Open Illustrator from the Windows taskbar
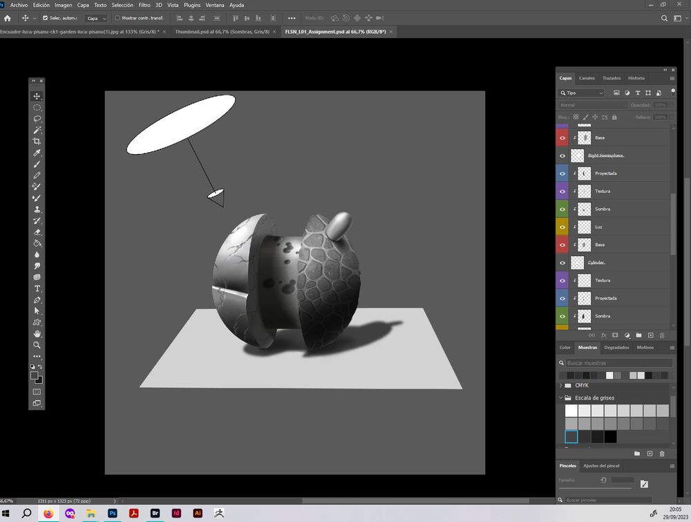691x522 pixels. coord(198,514)
